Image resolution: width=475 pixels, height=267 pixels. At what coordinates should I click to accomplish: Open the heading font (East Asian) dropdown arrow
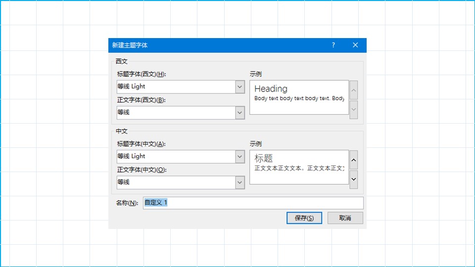click(239, 157)
